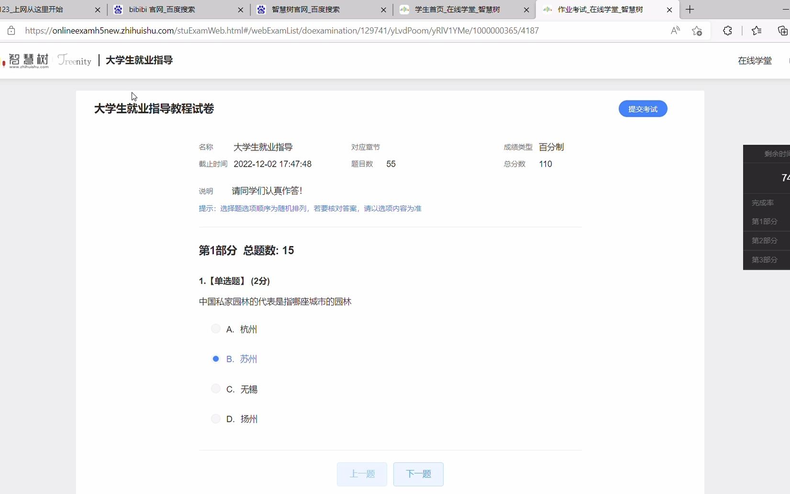Click the 提交考试 submit button
This screenshot has width=790, height=494.
(x=643, y=109)
